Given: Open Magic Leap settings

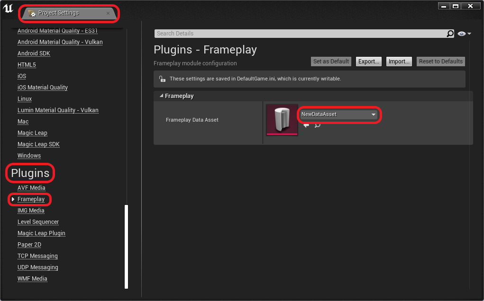Looking at the screenshot, I should coord(32,133).
